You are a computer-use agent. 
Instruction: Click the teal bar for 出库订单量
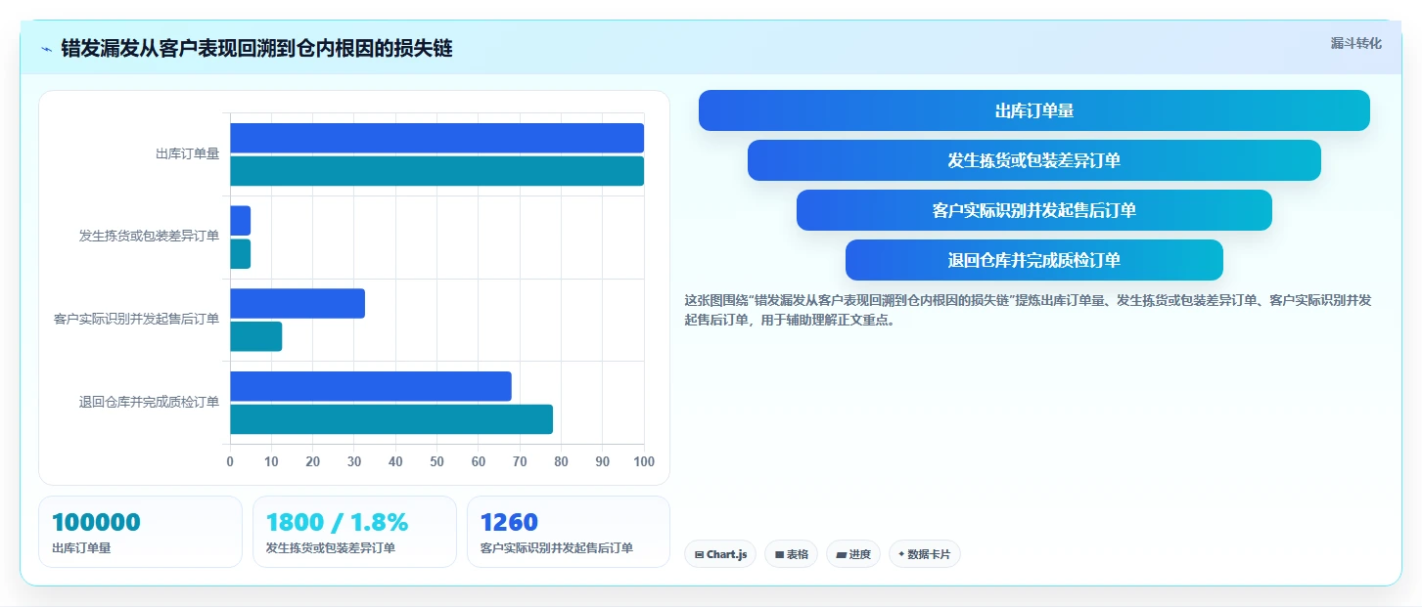[436, 171]
